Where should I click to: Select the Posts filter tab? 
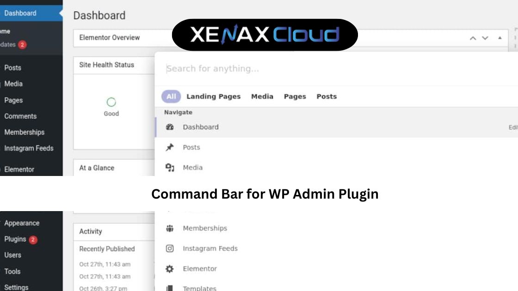pyautogui.click(x=327, y=97)
